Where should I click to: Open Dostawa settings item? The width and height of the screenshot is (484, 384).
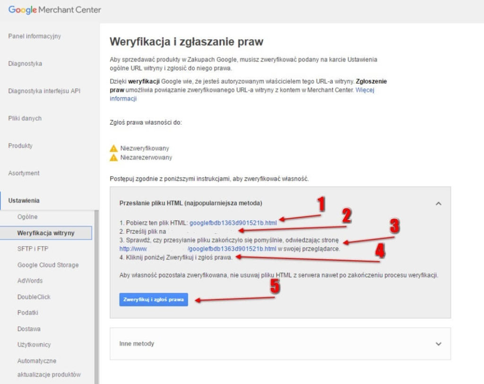[x=29, y=329]
